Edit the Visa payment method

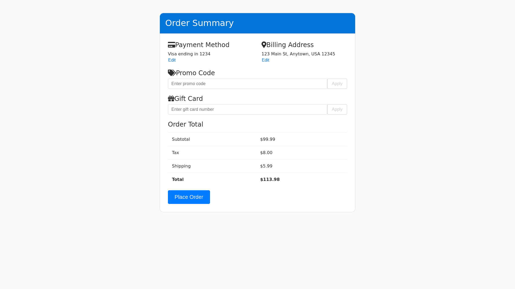tap(172, 60)
